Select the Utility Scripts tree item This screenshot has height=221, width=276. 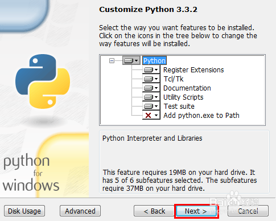tap(183, 97)
